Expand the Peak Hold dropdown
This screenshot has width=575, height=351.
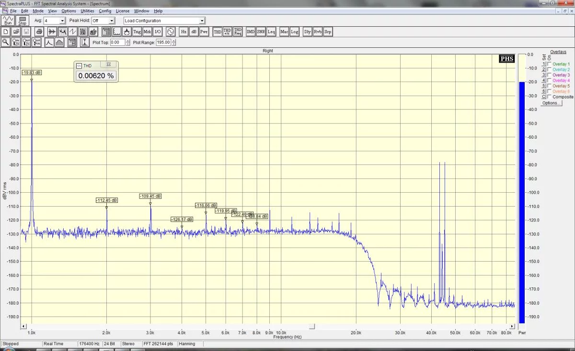pyautogui.click(x=112, y=21)
